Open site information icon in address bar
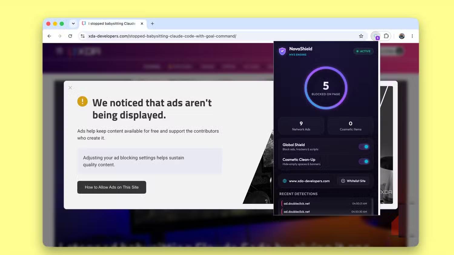The image size is (454, 255). pos(82,36)
